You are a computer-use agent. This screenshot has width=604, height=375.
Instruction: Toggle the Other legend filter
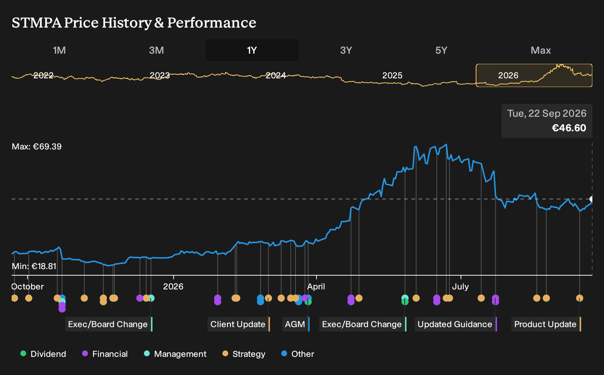(x=298, y=354)
